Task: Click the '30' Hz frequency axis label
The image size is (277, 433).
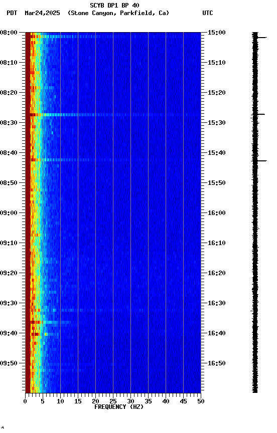Action: [130, 401]
